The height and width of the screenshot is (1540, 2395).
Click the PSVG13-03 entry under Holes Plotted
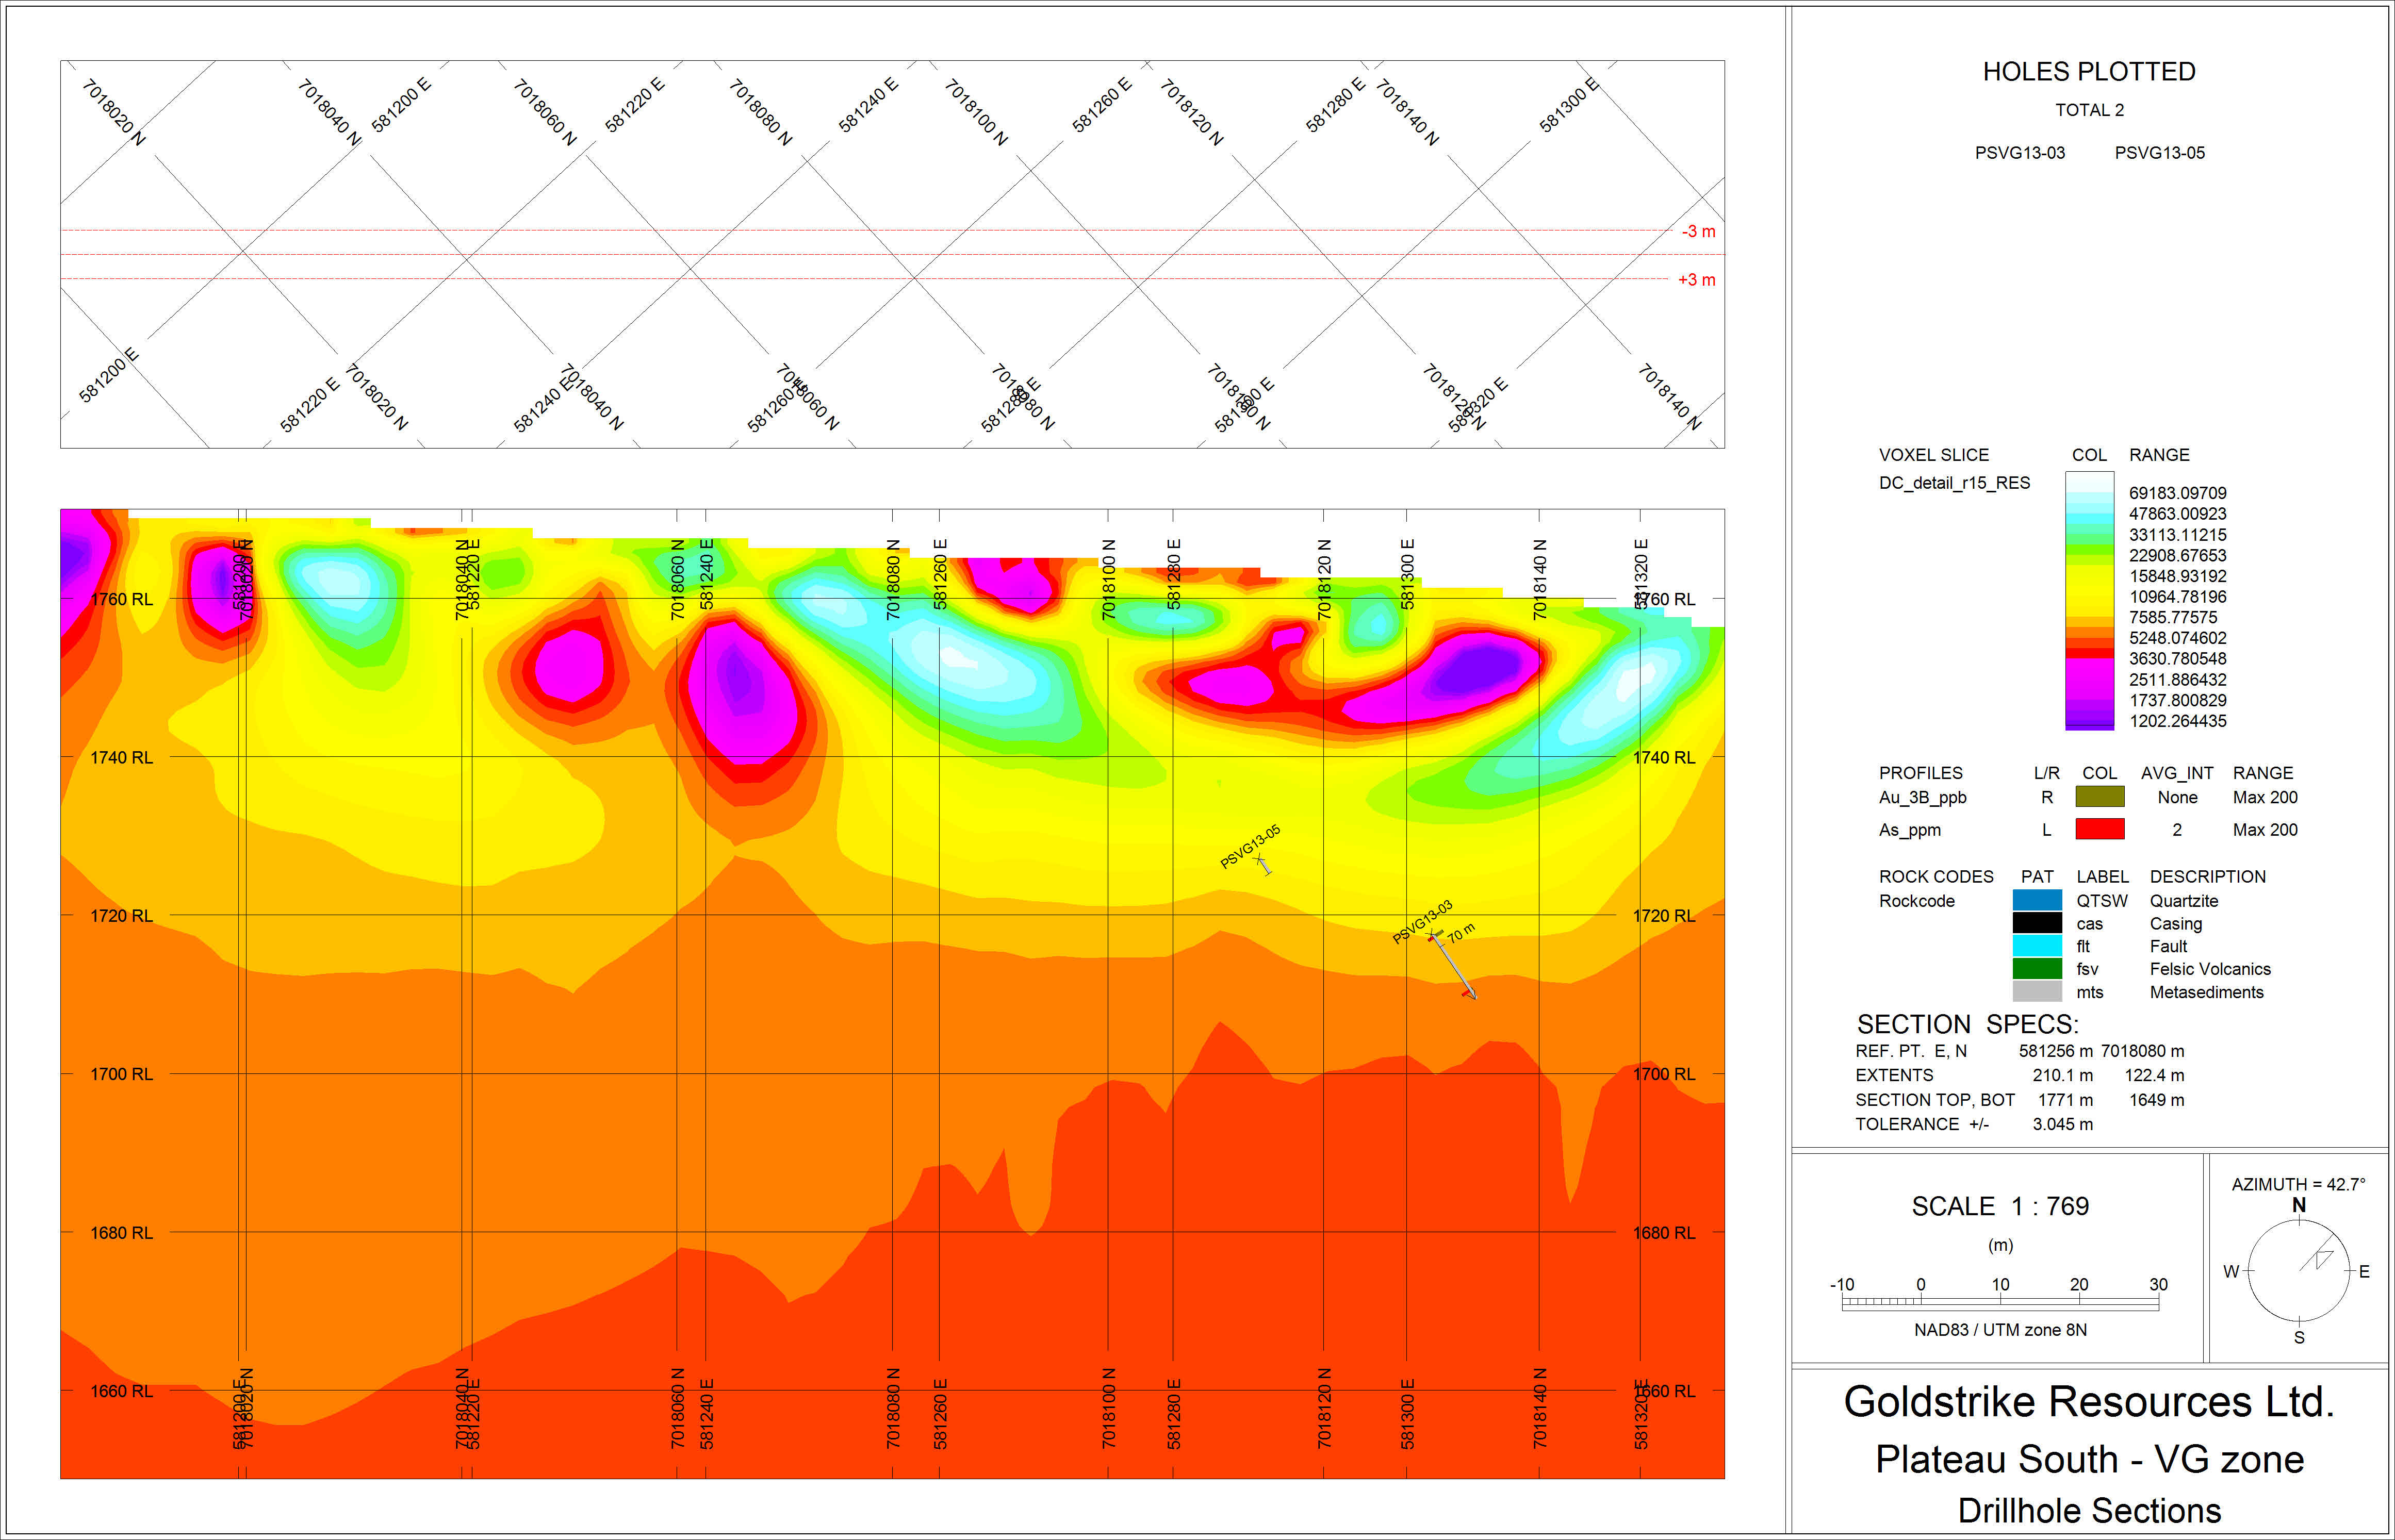[2020, 153]
